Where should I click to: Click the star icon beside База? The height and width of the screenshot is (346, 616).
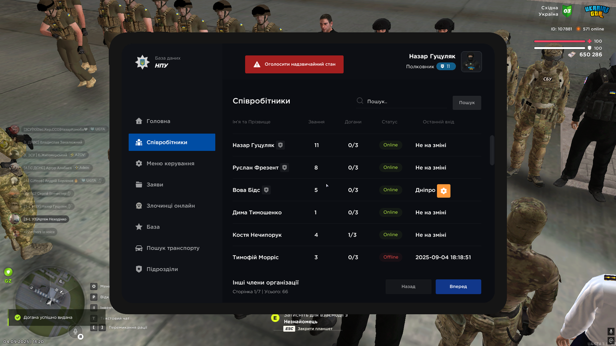(139, 227)
